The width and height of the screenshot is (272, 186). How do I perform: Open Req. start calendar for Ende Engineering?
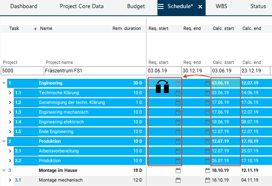pos(178,132)
